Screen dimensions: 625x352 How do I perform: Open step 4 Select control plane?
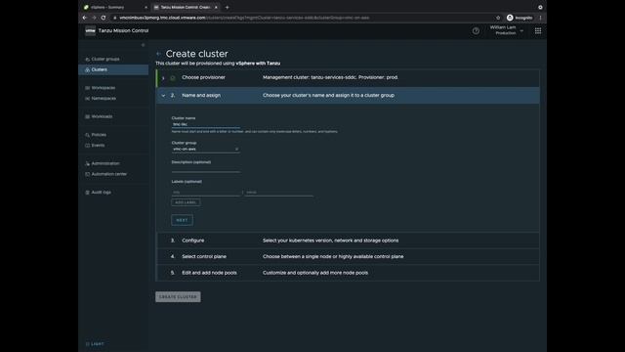pyautogui.click(x=348, y=256)
